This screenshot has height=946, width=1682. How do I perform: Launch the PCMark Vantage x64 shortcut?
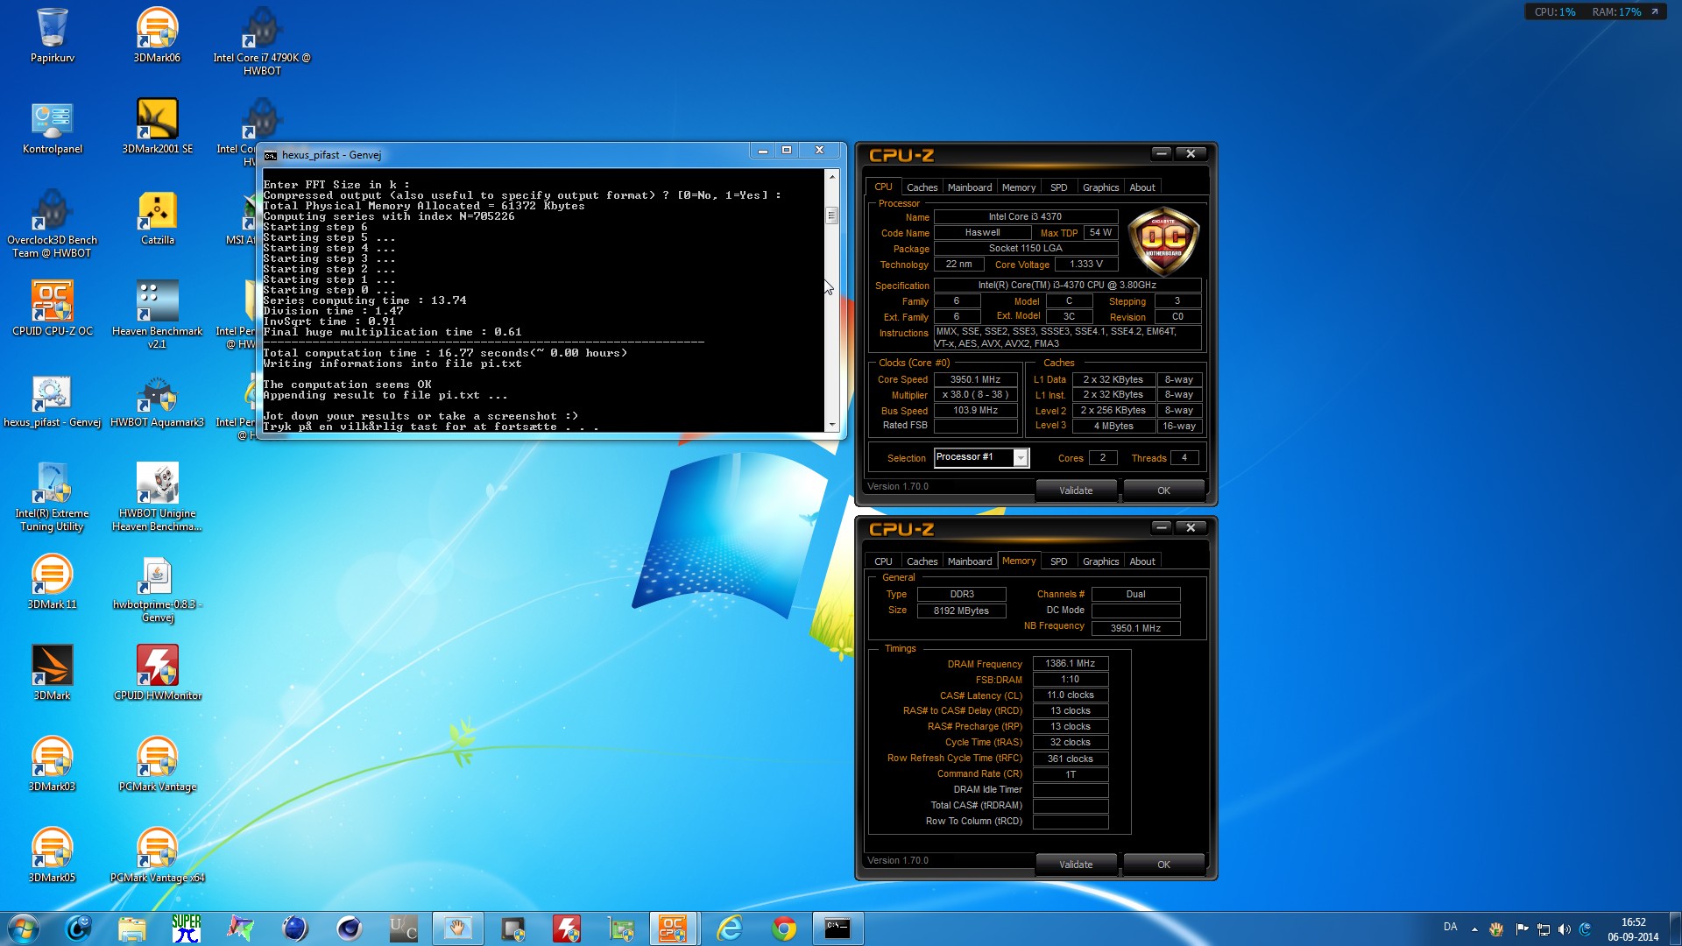tap(158, 855)
